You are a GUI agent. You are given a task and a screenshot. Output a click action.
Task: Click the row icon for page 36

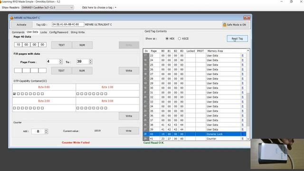pyautogui.click(x=243, y=115)
